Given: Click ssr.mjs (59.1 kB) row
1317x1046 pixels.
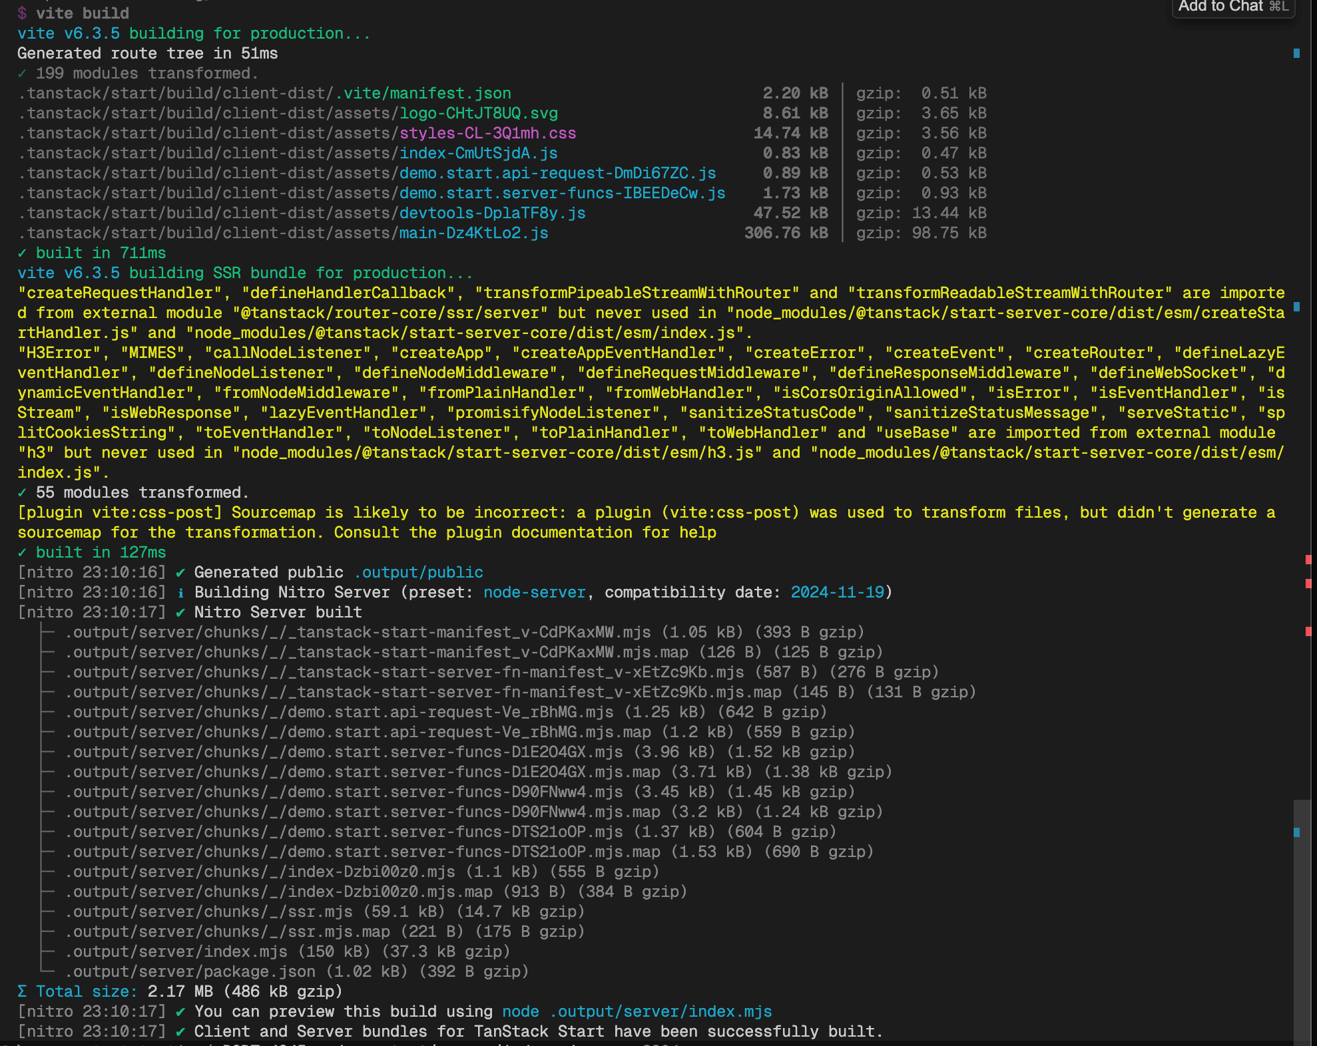Looking at the screenshot, I should coord(325,912).
